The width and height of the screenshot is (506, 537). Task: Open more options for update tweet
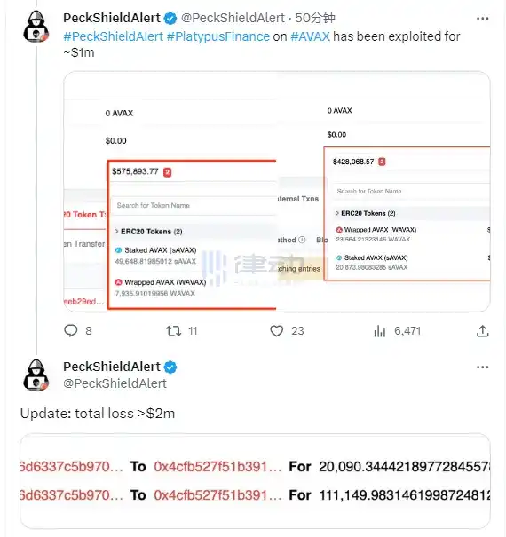[482, 367]
